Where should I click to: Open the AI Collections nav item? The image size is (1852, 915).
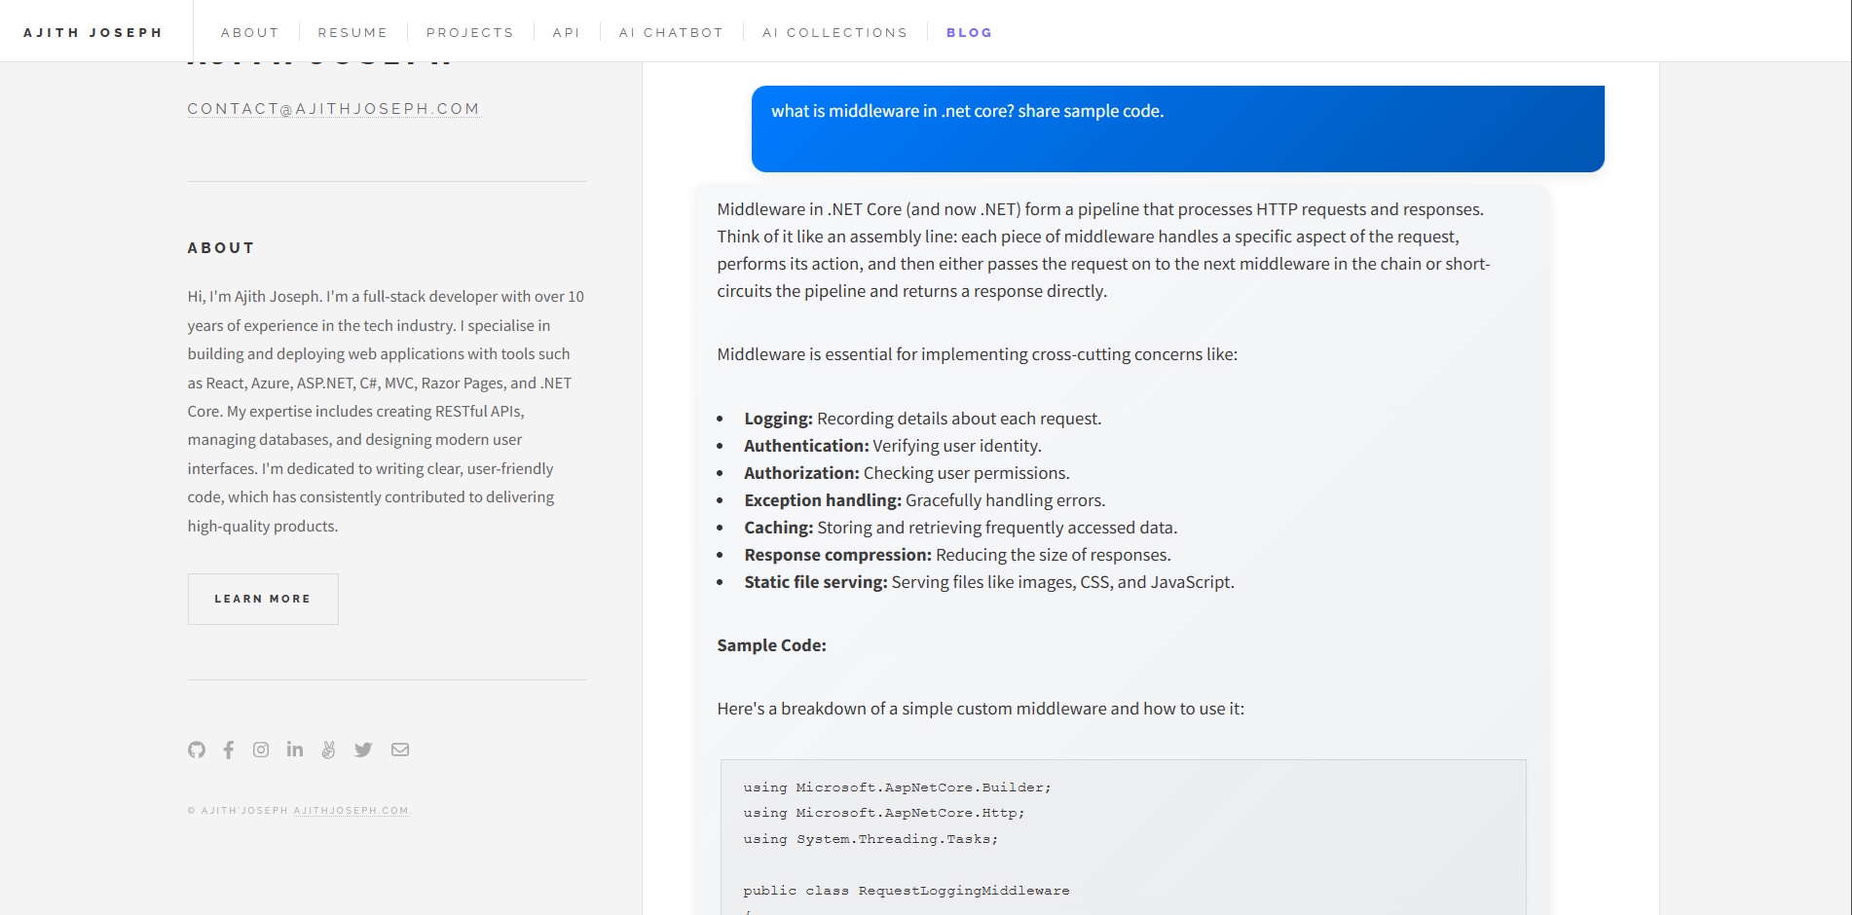click(835, 32)
